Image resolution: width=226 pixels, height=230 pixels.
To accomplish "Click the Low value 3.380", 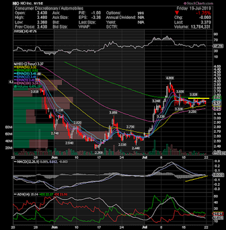I will tap(41, 22).
